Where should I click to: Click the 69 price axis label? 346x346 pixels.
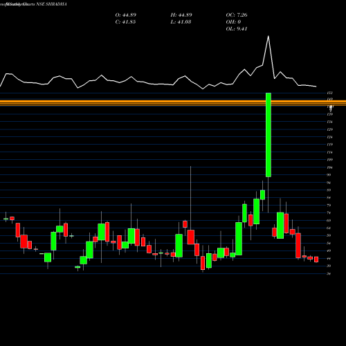tap(329, 221)
